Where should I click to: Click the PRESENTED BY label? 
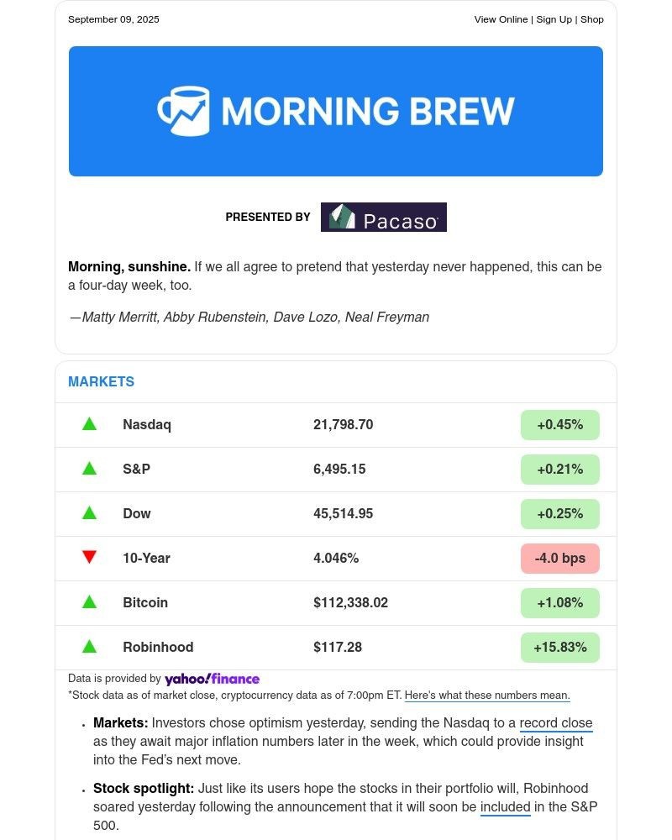(x=268, y=217)
